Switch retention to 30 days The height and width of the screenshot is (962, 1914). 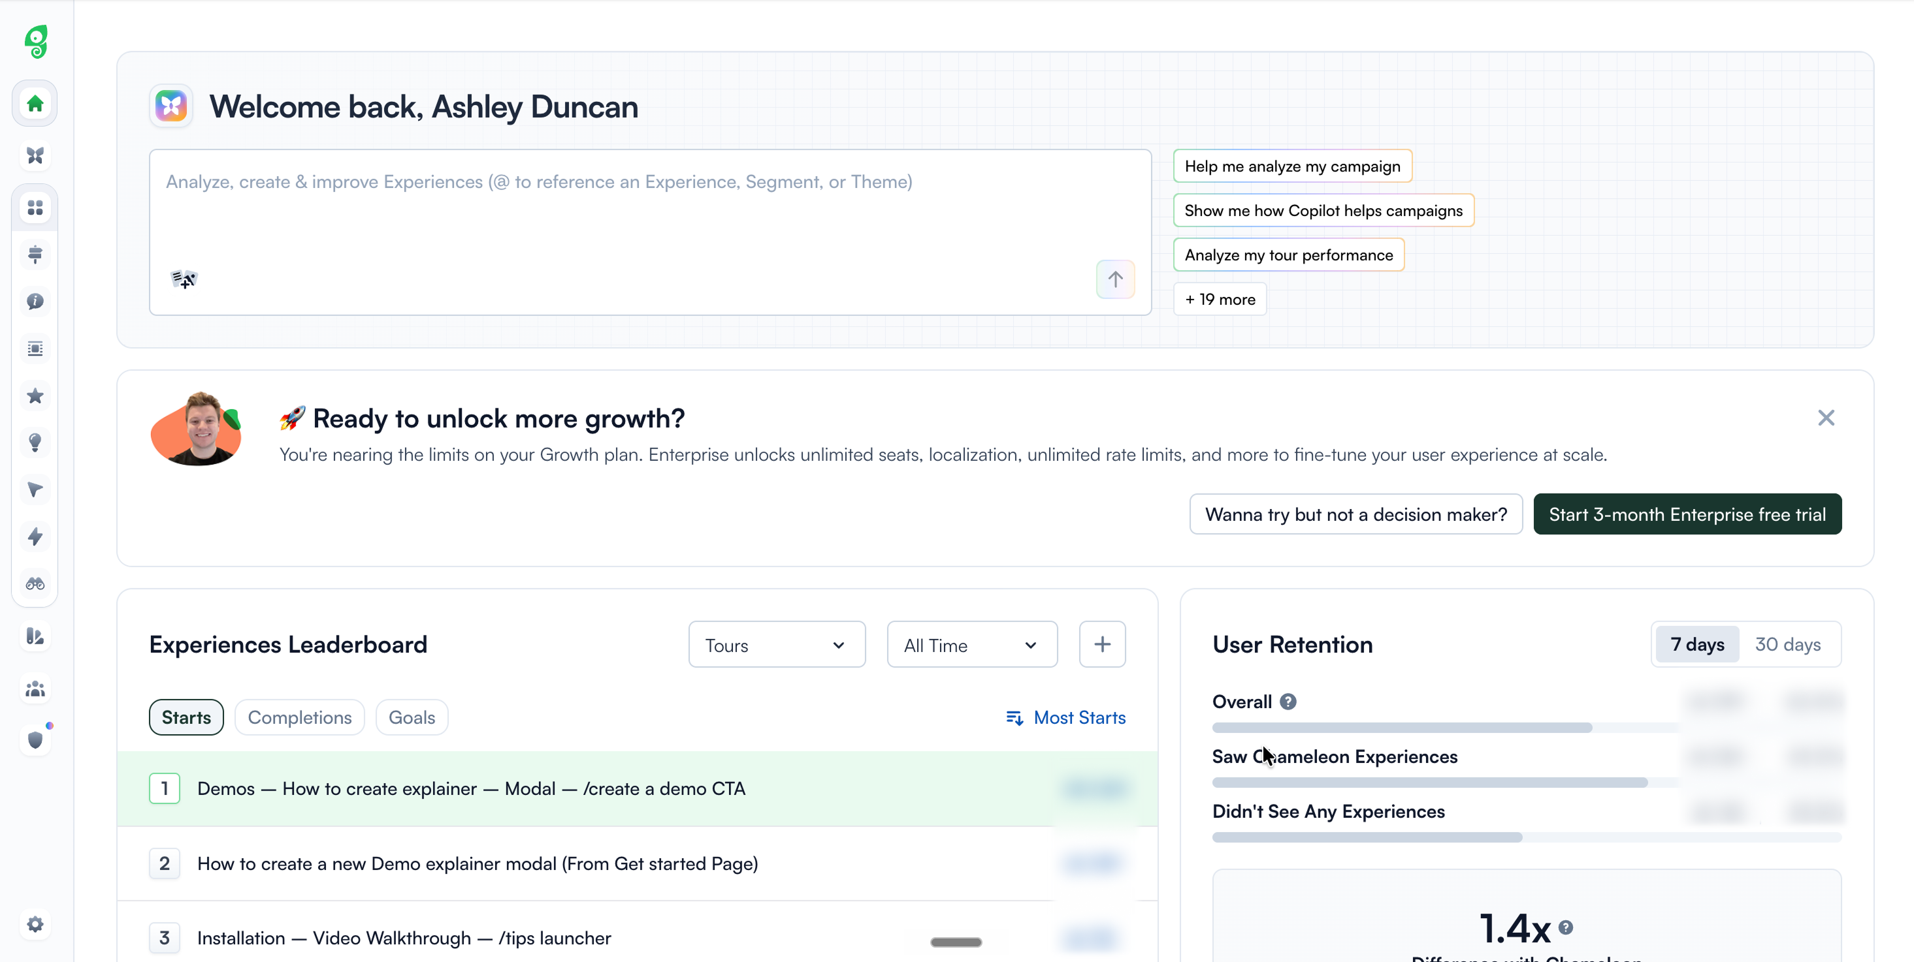(x=1787, y=644)
